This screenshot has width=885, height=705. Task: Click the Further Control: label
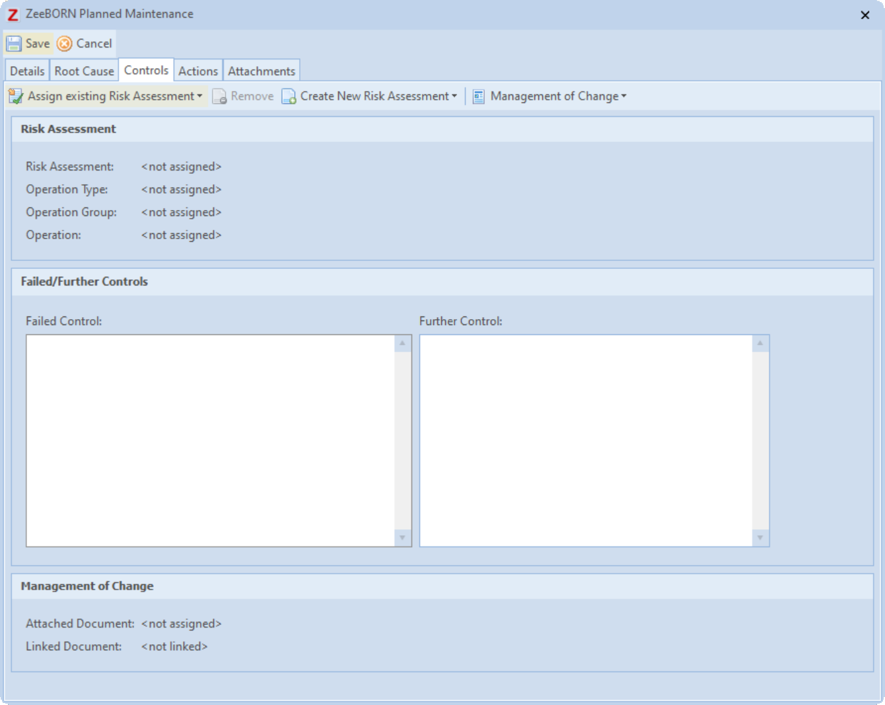tap(461, 321)
